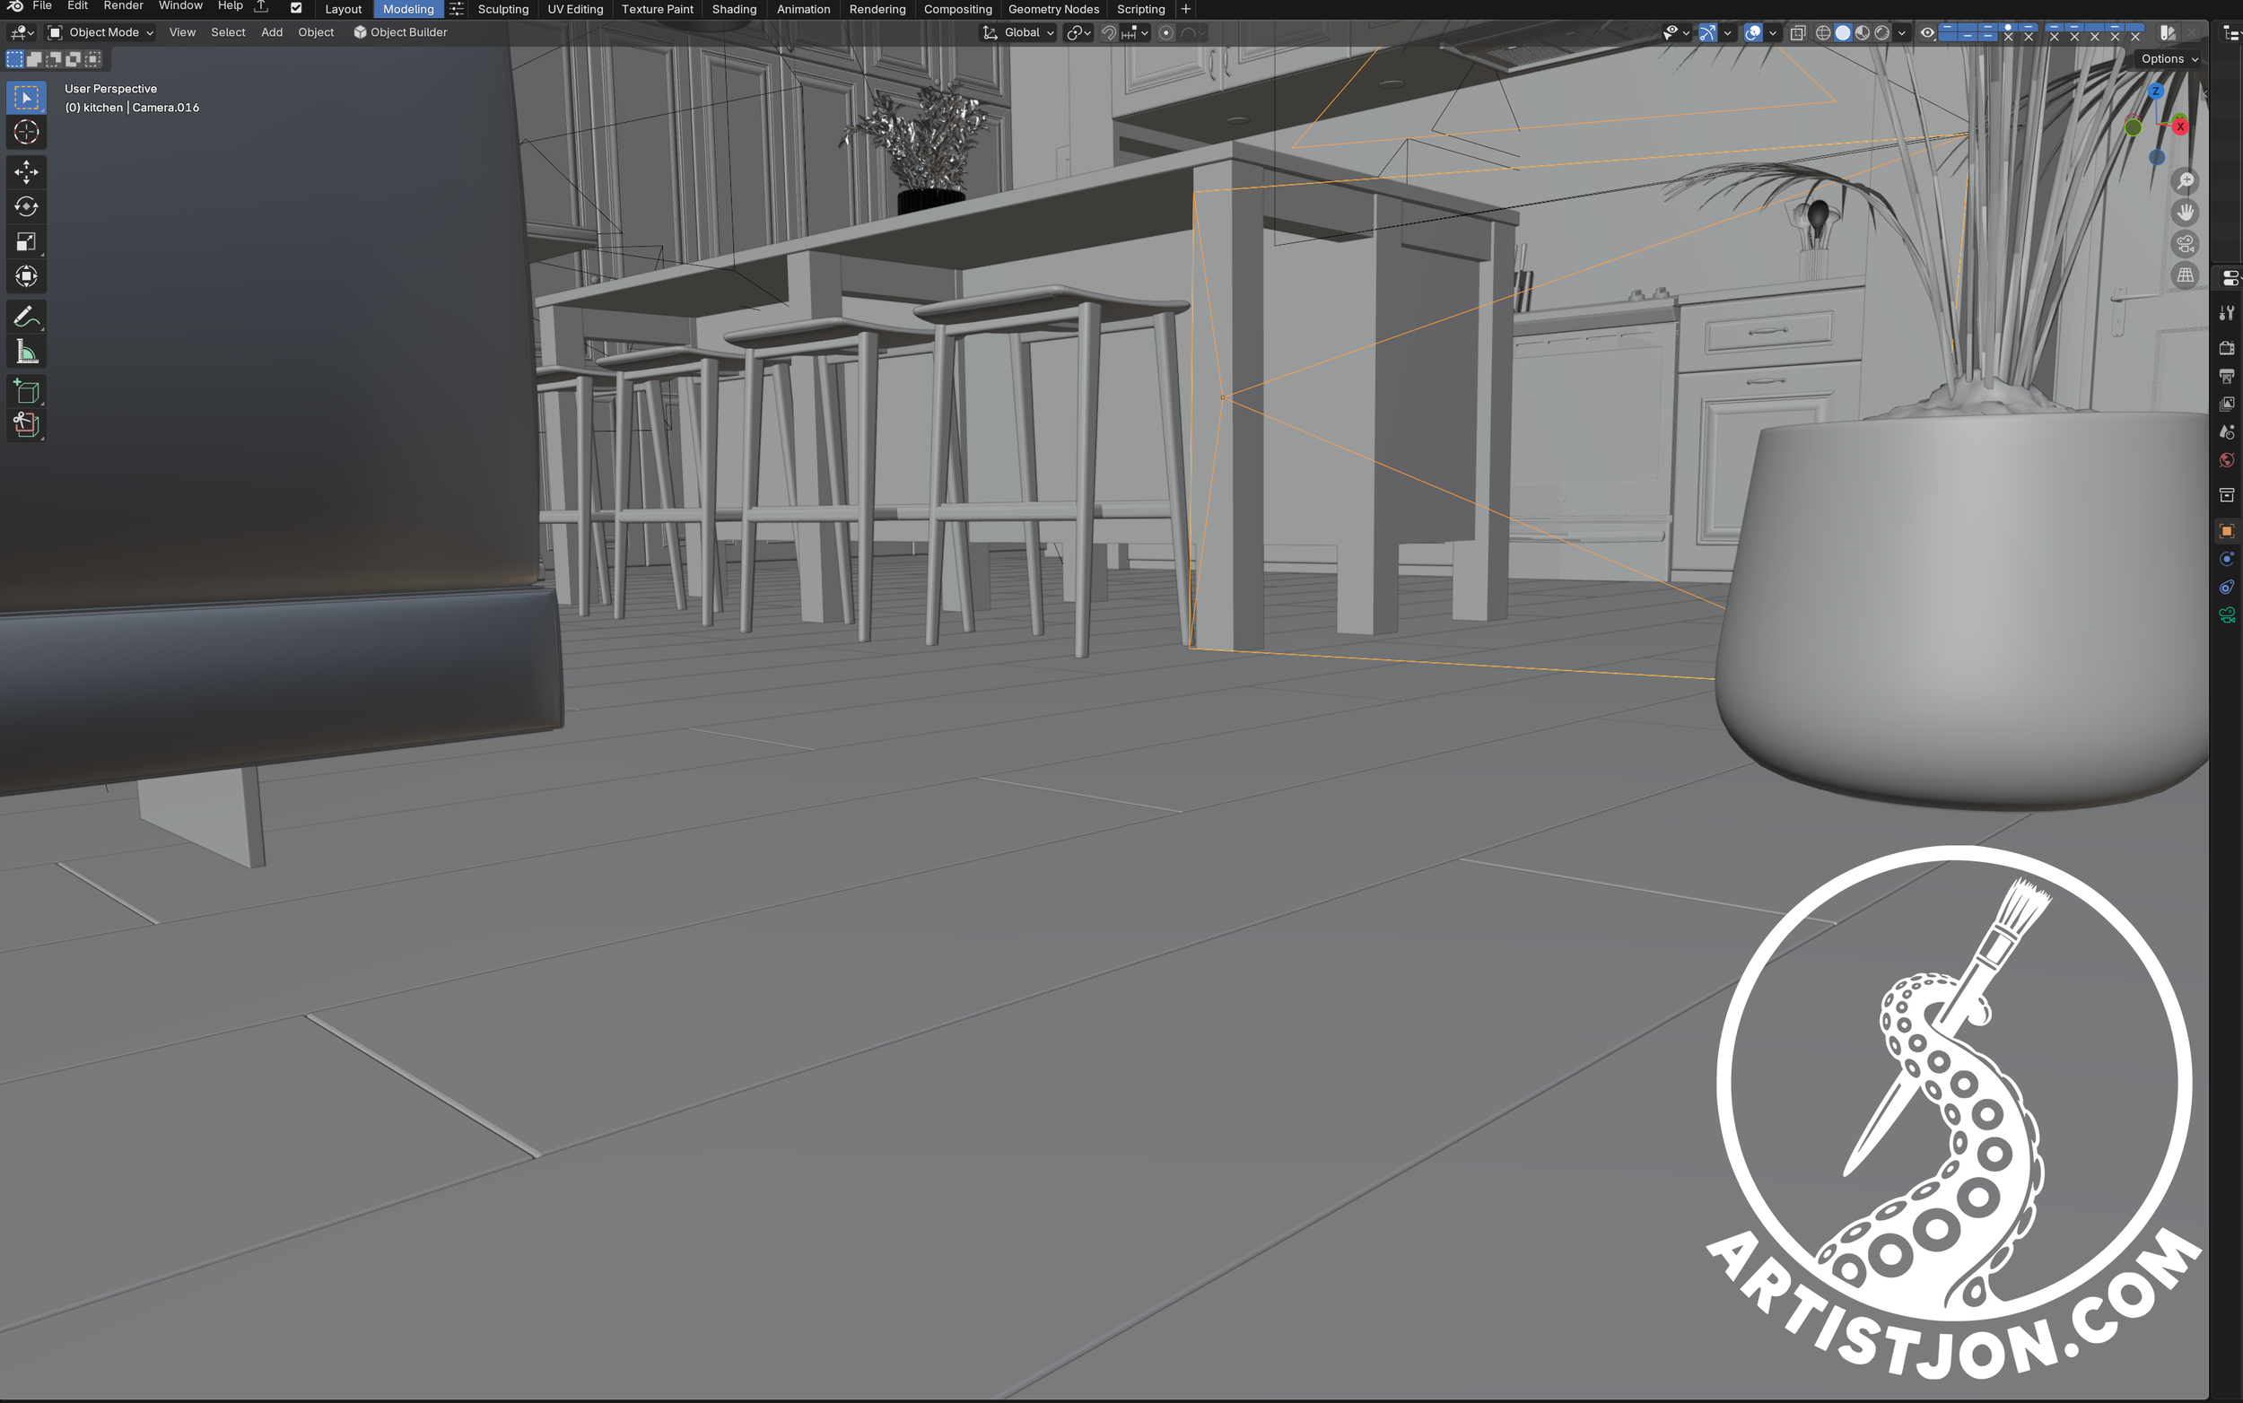Select the Transform tool
The height and width of the screenshot is (1403, 2243).
click(x=26, y=276)
